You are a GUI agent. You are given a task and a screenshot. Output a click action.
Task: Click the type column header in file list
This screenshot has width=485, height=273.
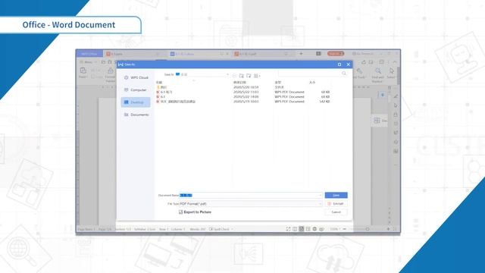click(278, 83)
